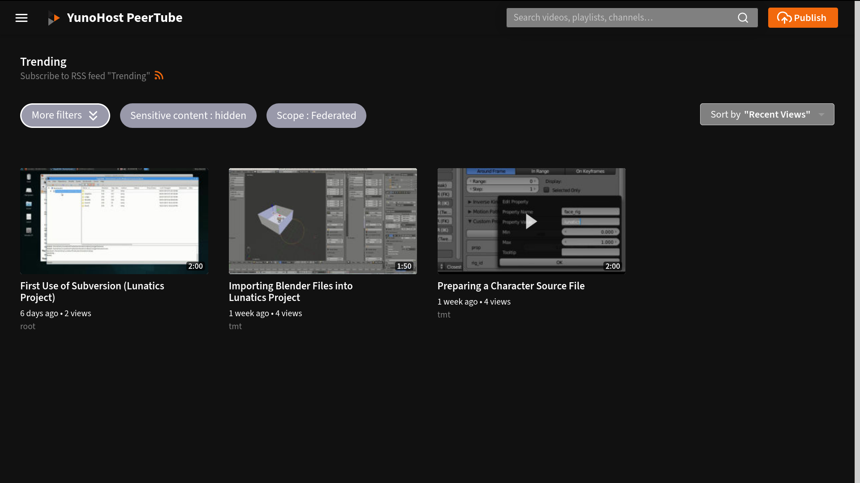Toggle the Sensitive content hidden filter
This screenshot has width=860, height=483.
188,116
